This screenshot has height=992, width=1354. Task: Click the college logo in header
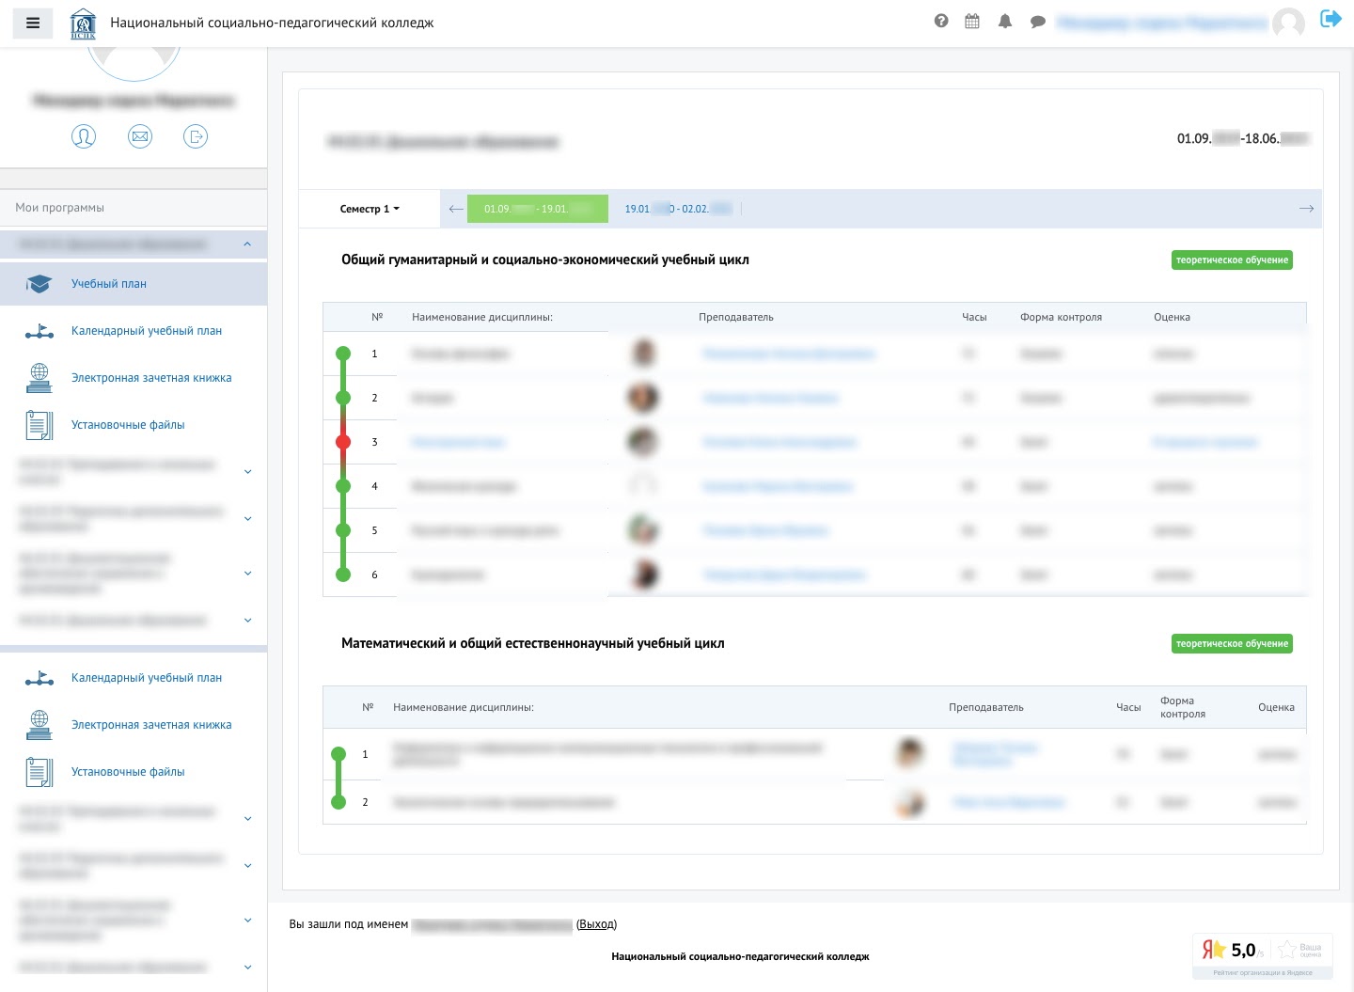tap(83, 22)
